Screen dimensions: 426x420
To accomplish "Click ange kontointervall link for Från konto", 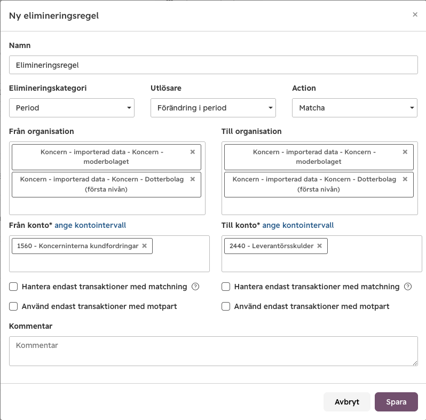I will pos(90,225).
